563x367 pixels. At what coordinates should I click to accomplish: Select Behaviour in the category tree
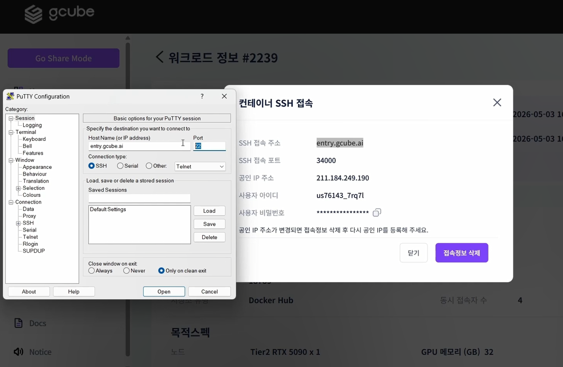click(x=35, y=174)
